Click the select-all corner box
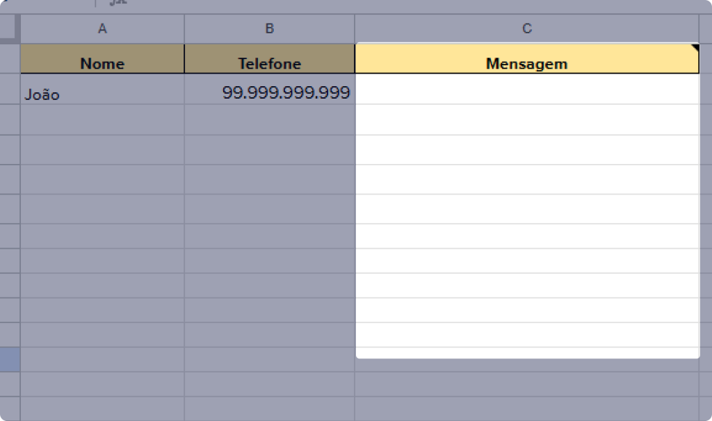This screenshot has height=421, width=712. click(9, 28)
